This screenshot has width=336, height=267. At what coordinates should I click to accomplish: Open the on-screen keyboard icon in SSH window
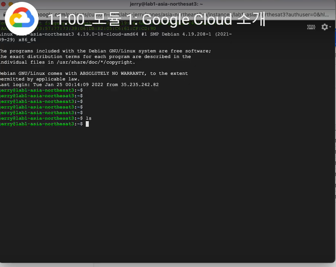coord(311,27)
